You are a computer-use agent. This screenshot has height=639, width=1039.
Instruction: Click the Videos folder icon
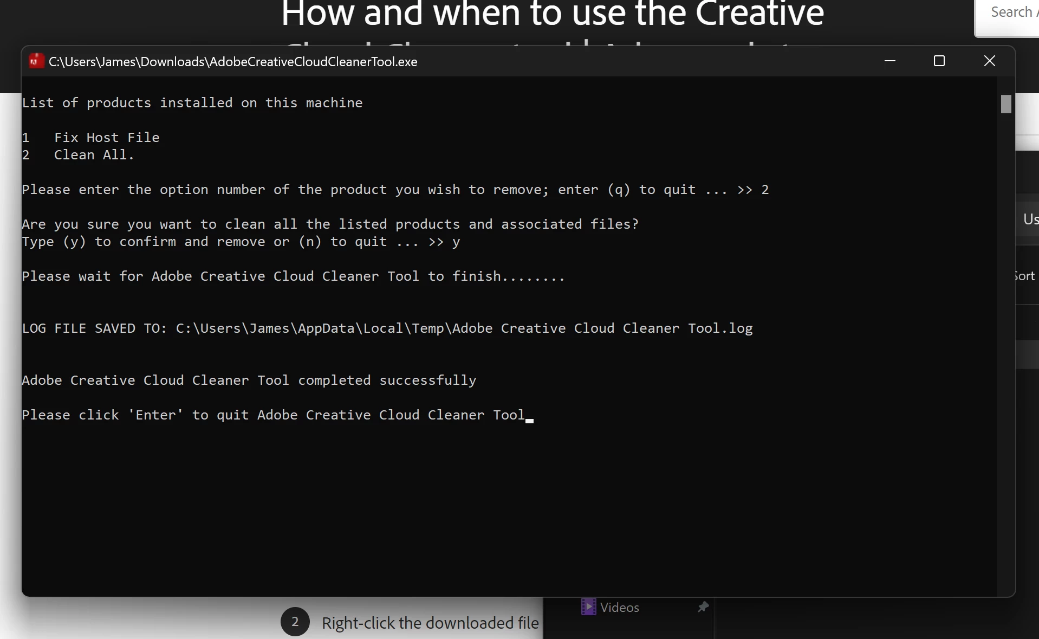588,607
